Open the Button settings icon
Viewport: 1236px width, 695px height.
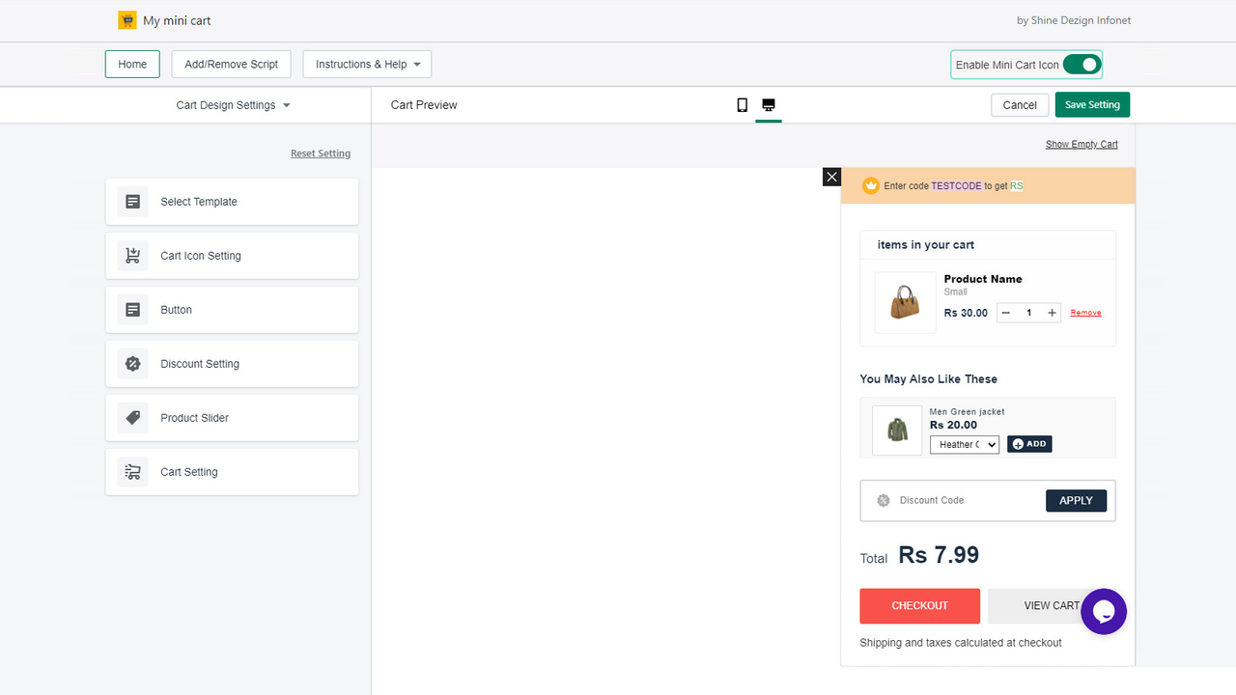[132, 309]
